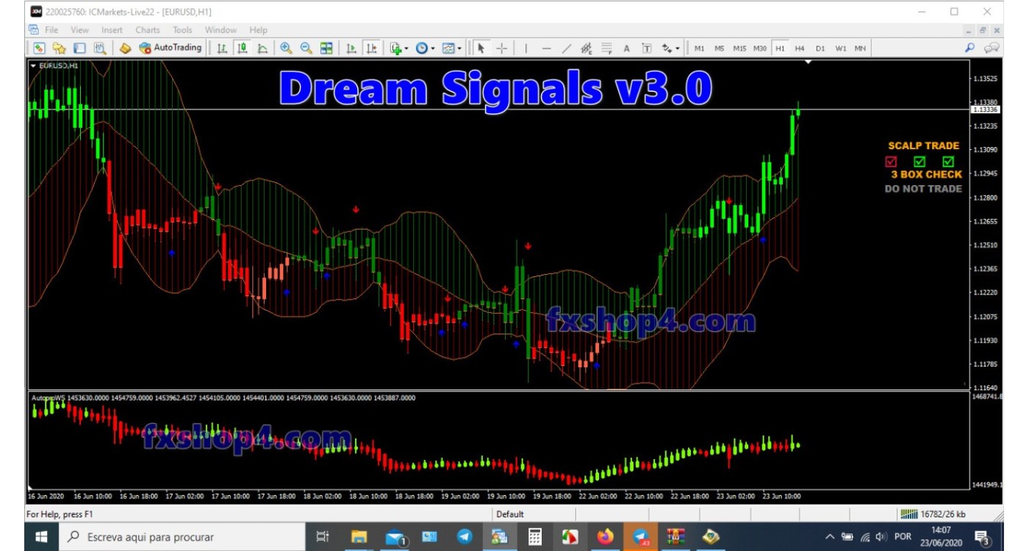
Task: Select the Fibonacci Retracement drawing tool
Action: point(605,48)
